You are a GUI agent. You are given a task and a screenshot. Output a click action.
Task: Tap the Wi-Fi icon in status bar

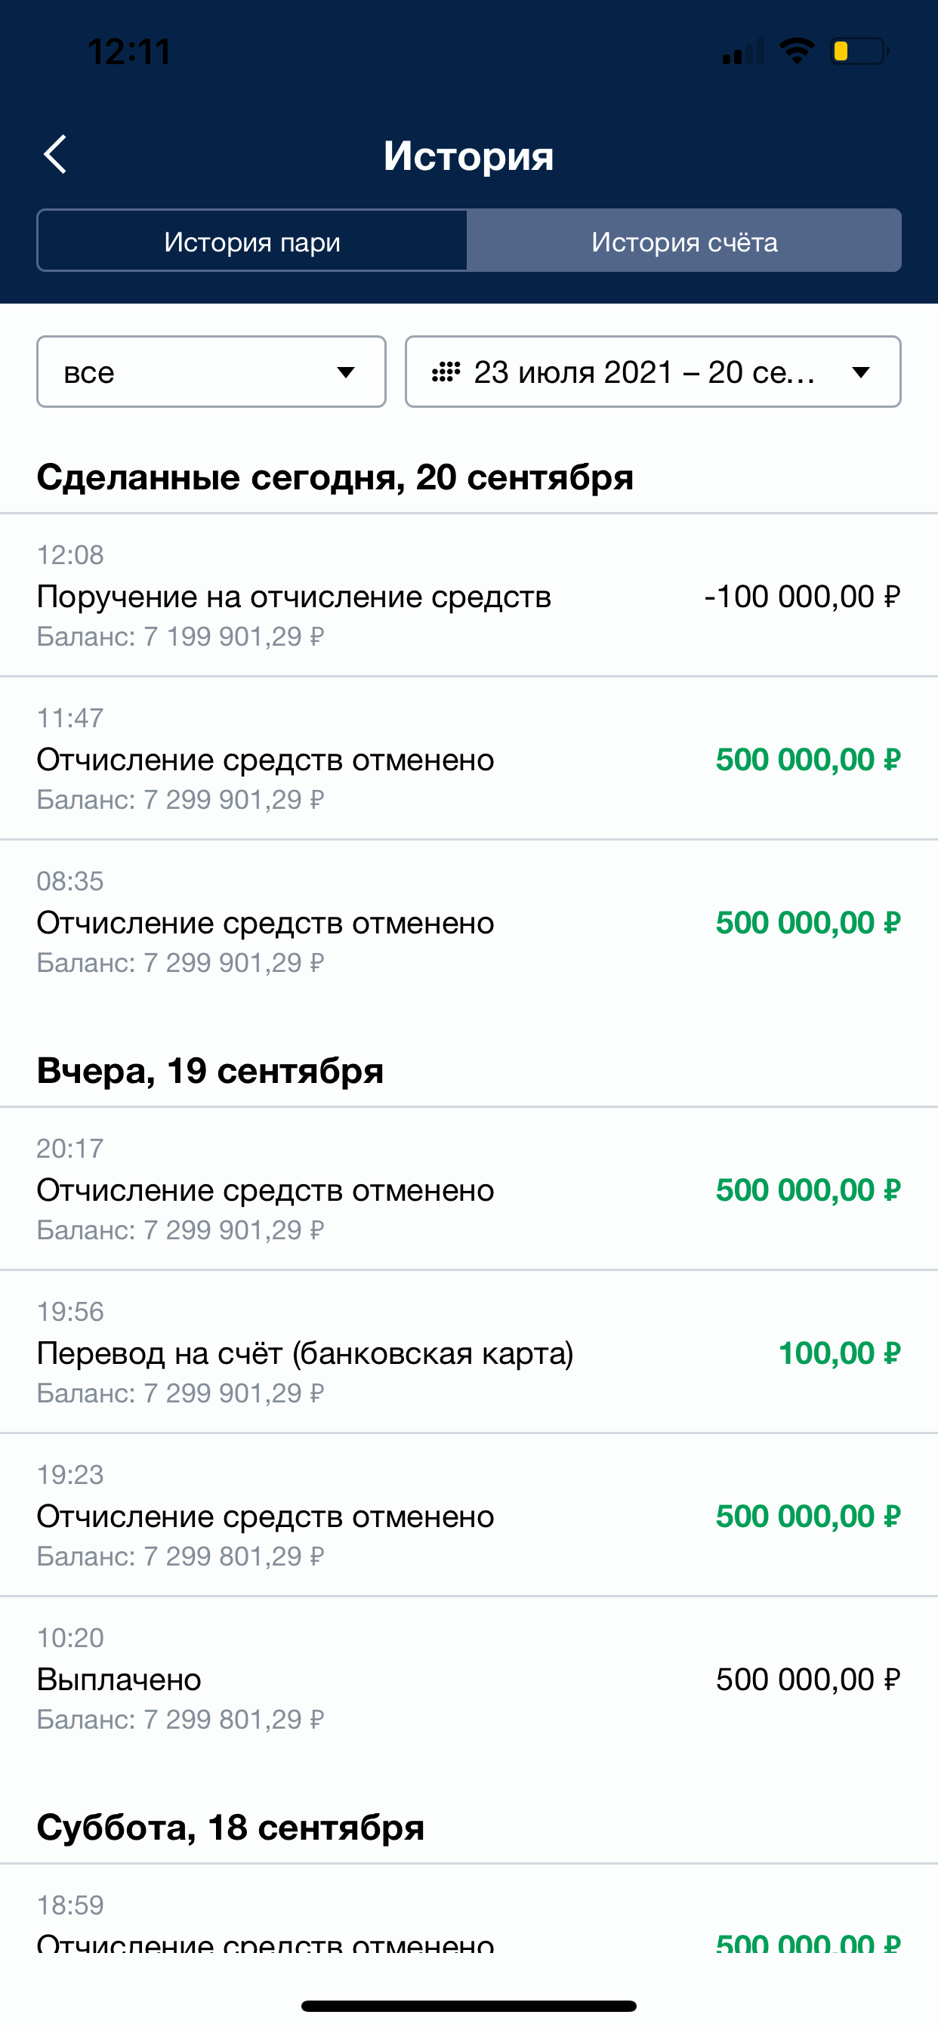(x=796, y=52)
